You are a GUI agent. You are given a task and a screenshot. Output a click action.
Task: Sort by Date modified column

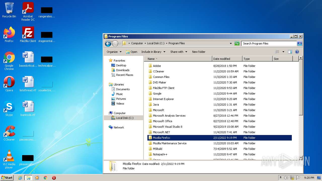(227, 59)
